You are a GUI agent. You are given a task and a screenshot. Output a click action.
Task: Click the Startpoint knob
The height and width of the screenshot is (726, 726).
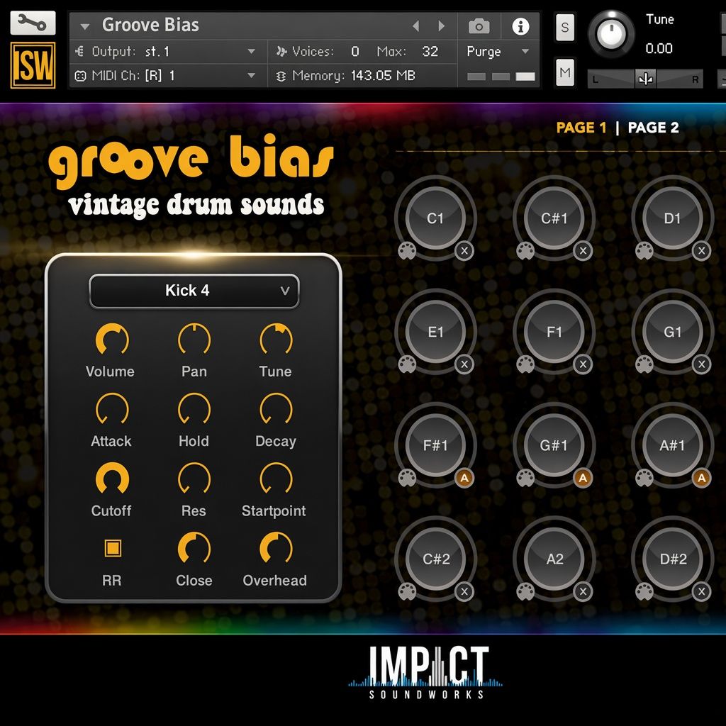pos(276,479)
